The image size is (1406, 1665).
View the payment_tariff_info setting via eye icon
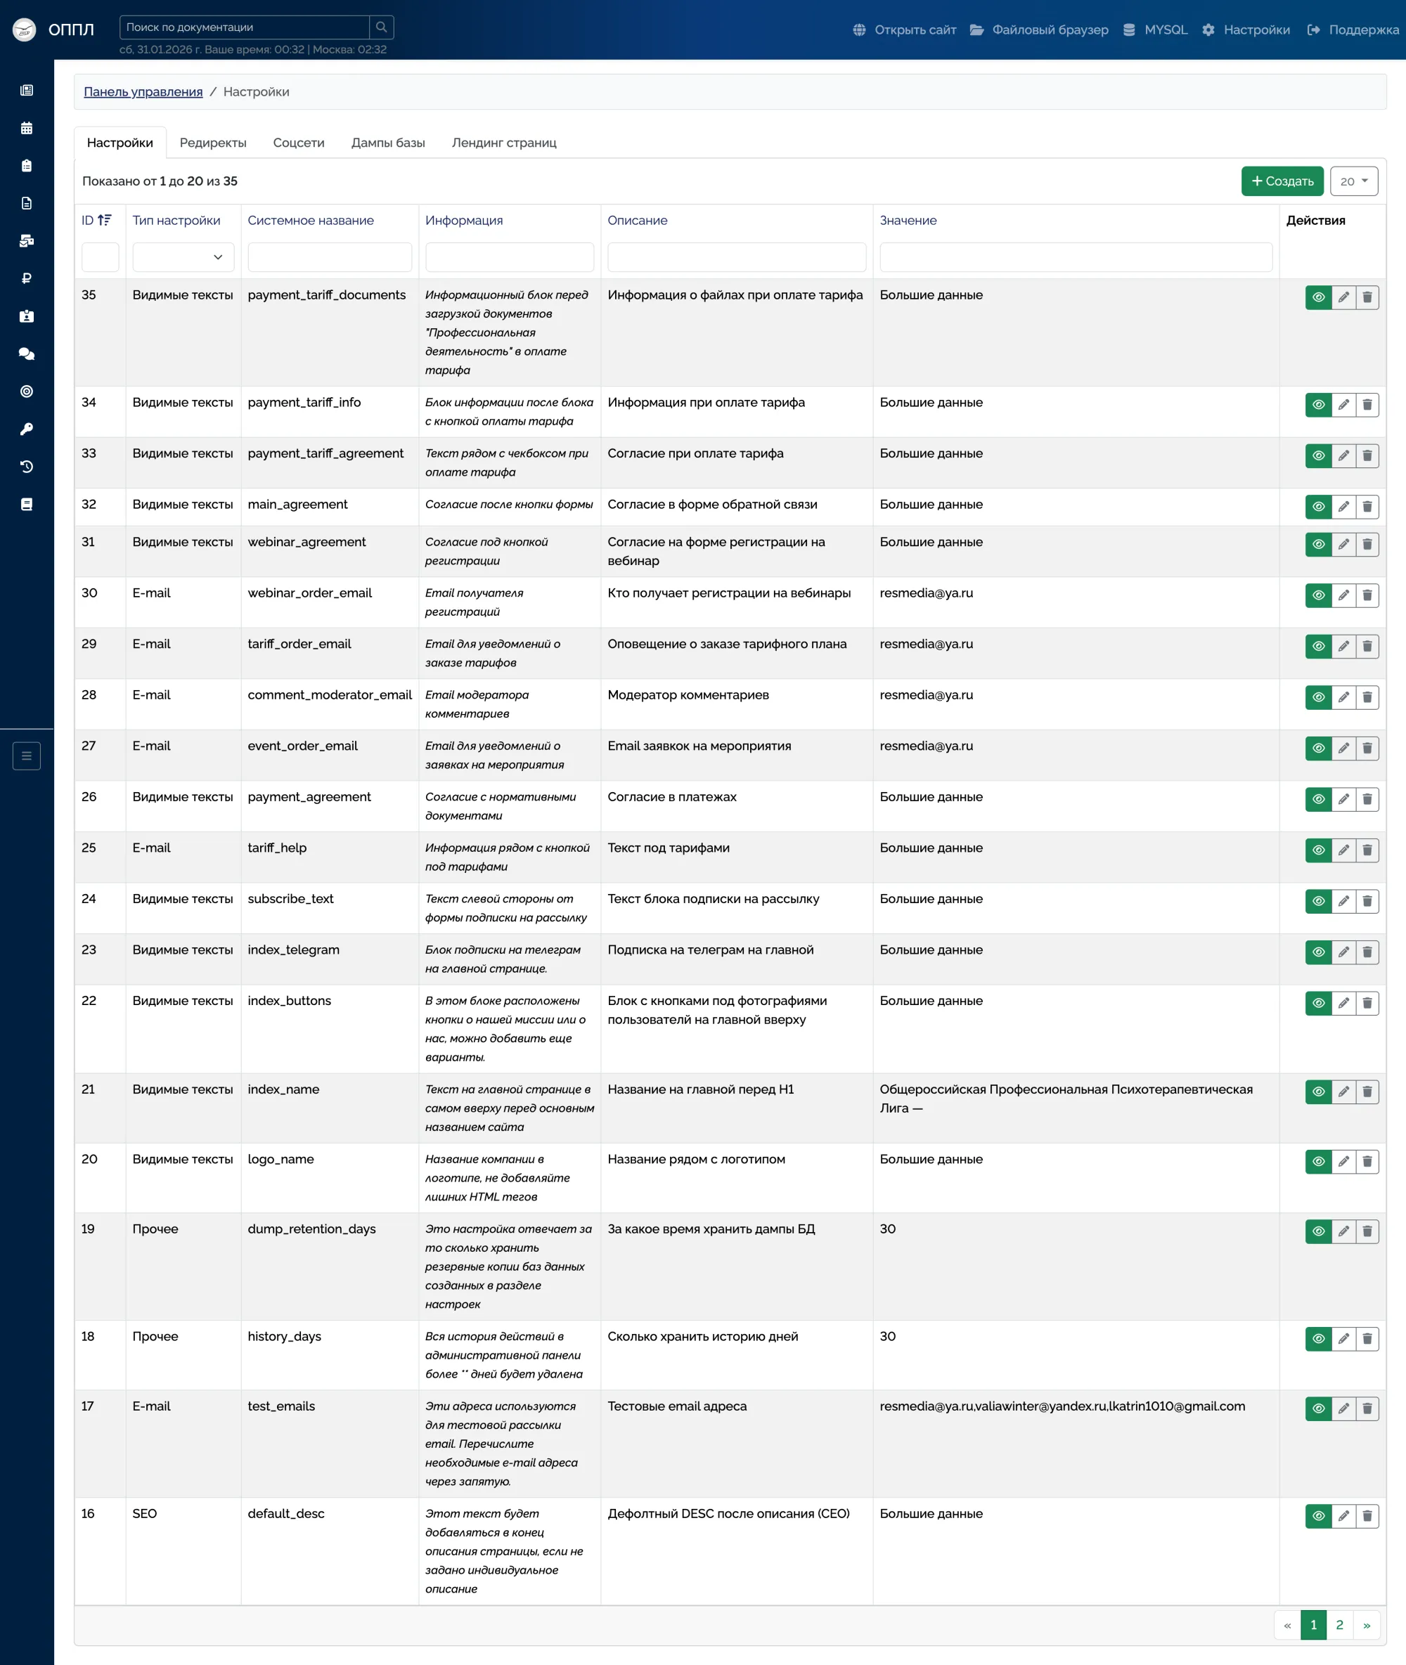coord(1318,405)
